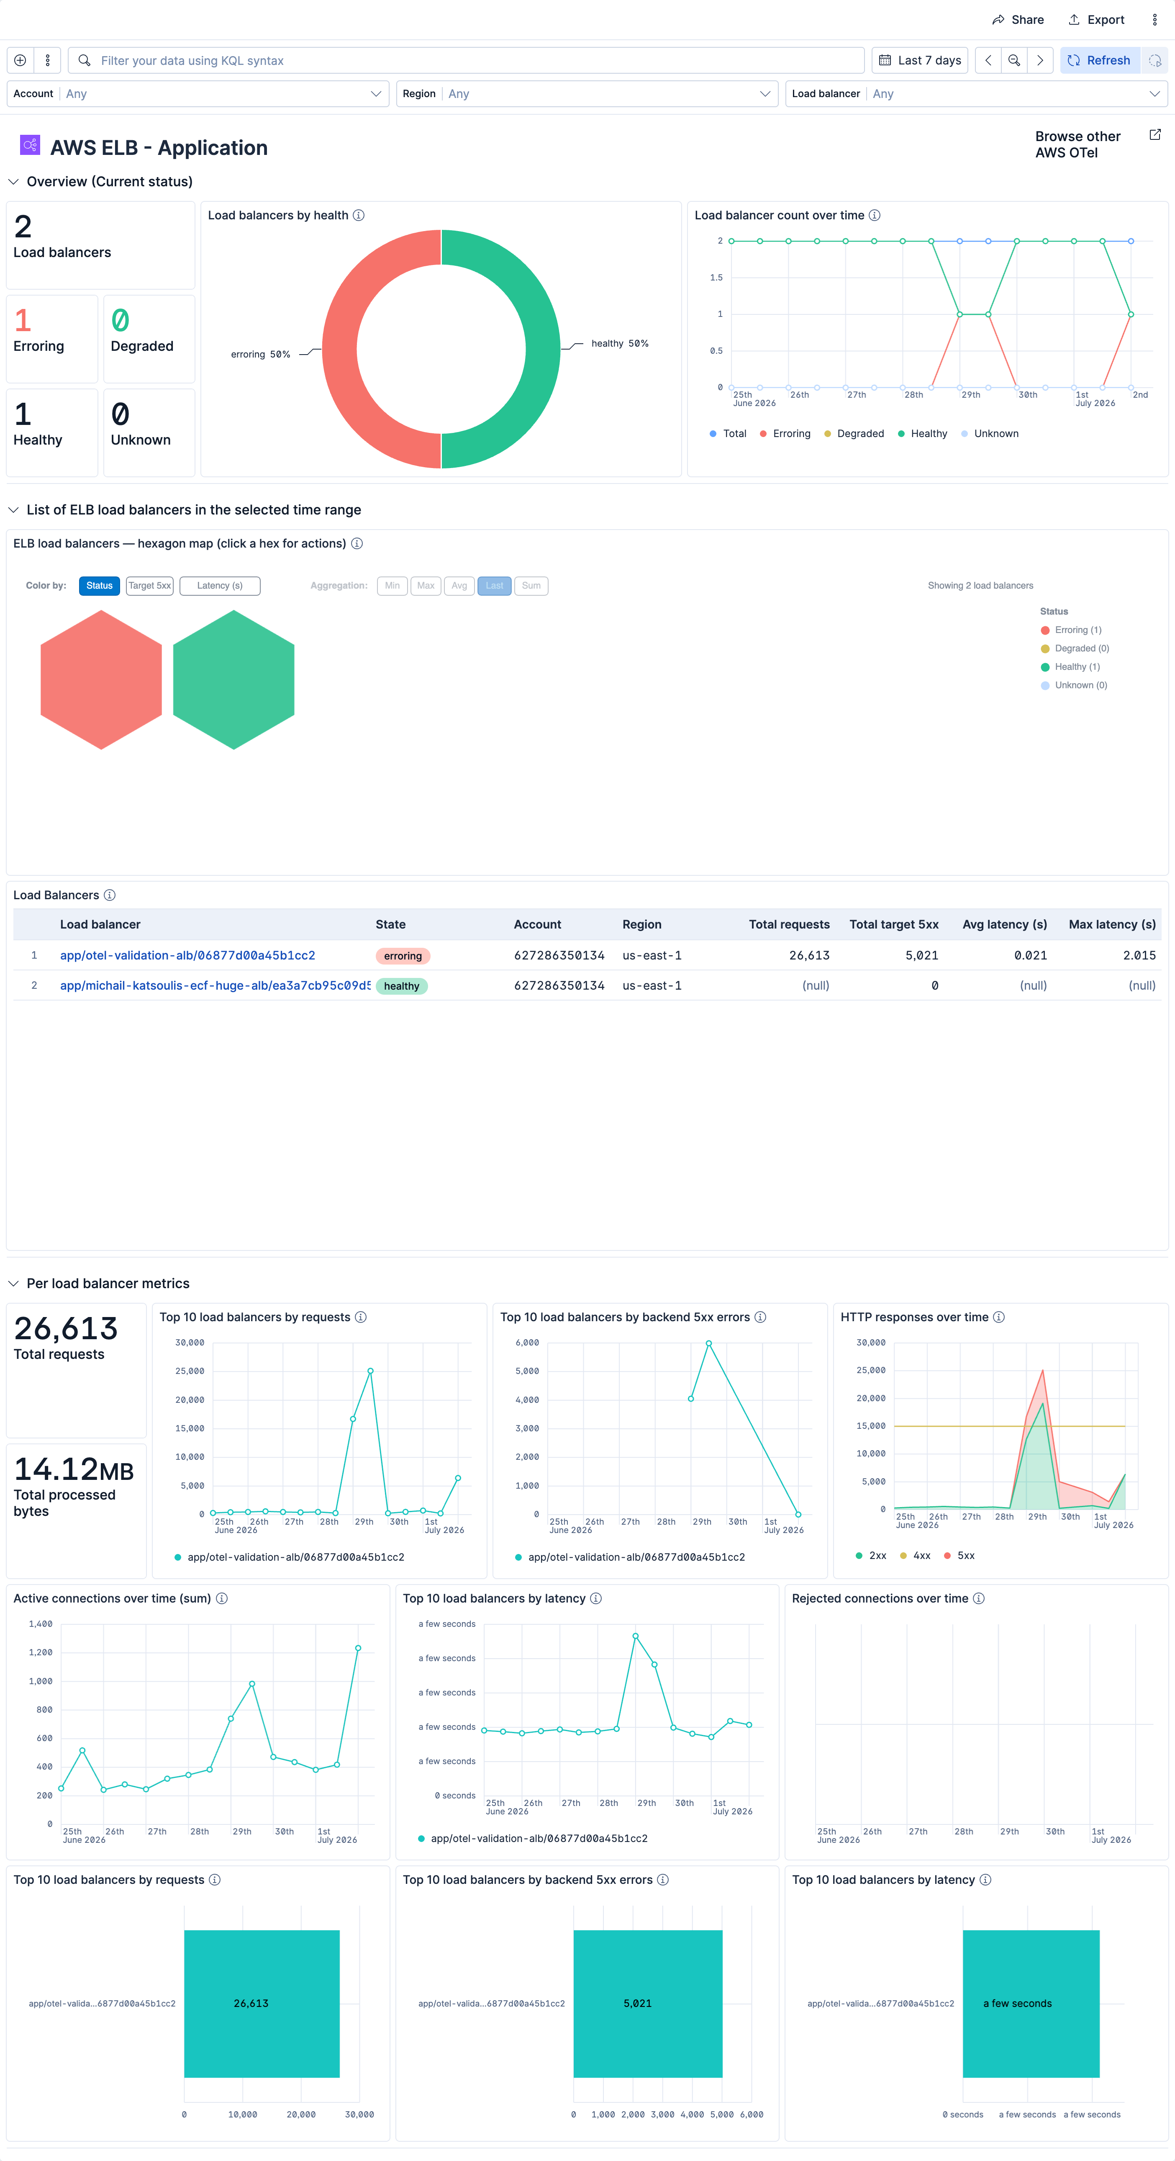
Task: Show info for HTTP responses over time
Action: 999,1317
